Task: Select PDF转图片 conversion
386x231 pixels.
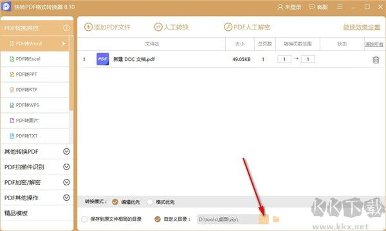Action: [35, 121]
